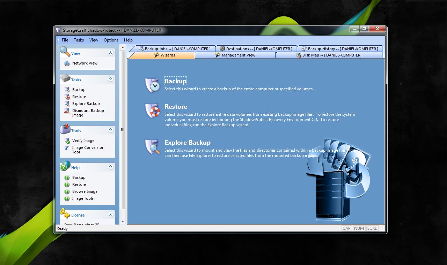
Task: Click sidebar scrollbar down arrow
Action: point(123,222)
